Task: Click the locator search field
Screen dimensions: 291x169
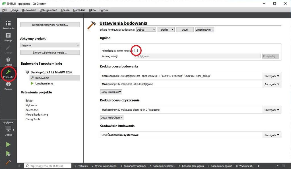Action: coord(48,166)
